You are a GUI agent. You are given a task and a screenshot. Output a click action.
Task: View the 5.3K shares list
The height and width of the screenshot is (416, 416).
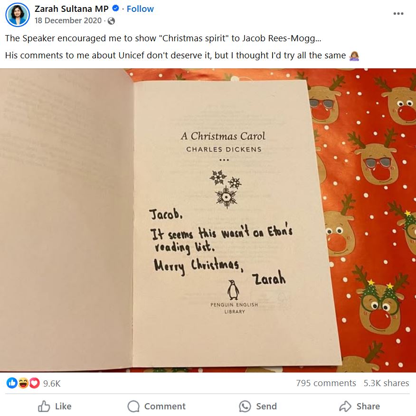(x=386, y=383)
